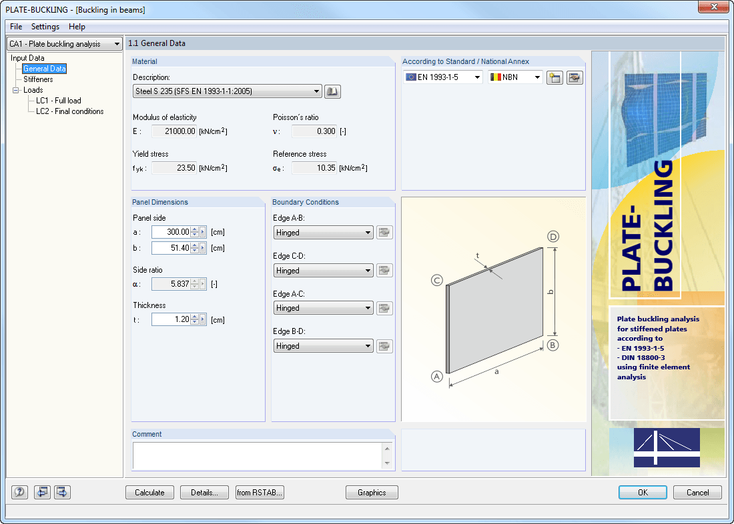
Task: Open Edge B-D boundary condition edit icon
Action: pyautogui.click(x=384, y=346)
